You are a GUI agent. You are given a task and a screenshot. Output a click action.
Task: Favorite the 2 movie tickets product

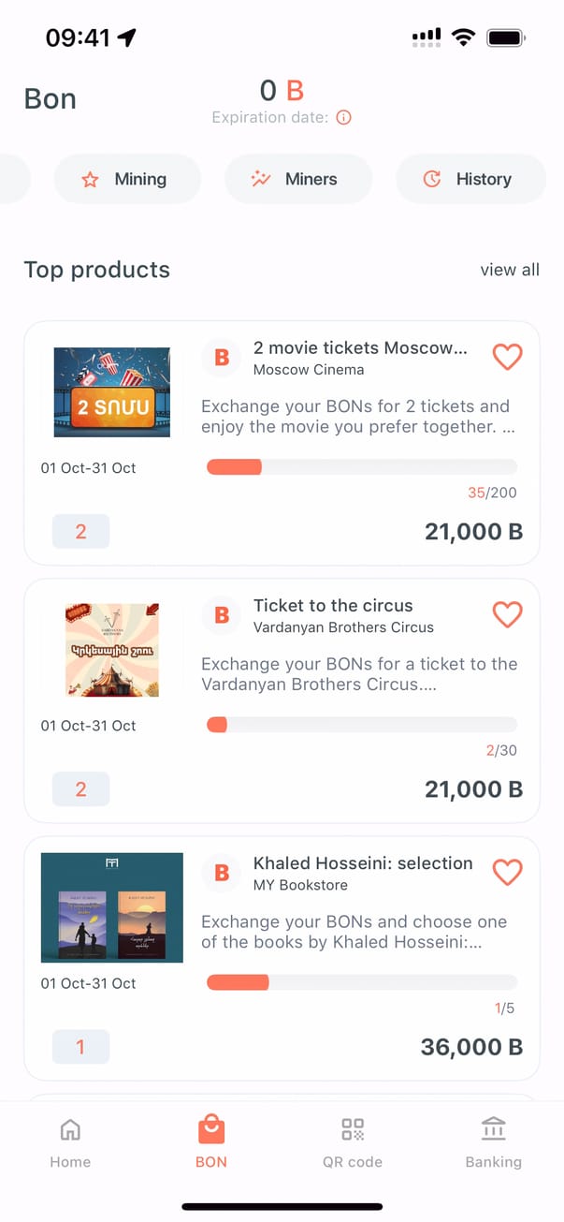507,356
